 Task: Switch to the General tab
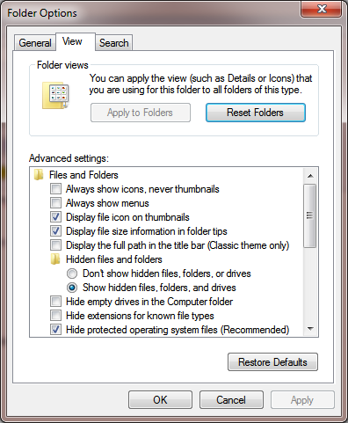(35, 43)
